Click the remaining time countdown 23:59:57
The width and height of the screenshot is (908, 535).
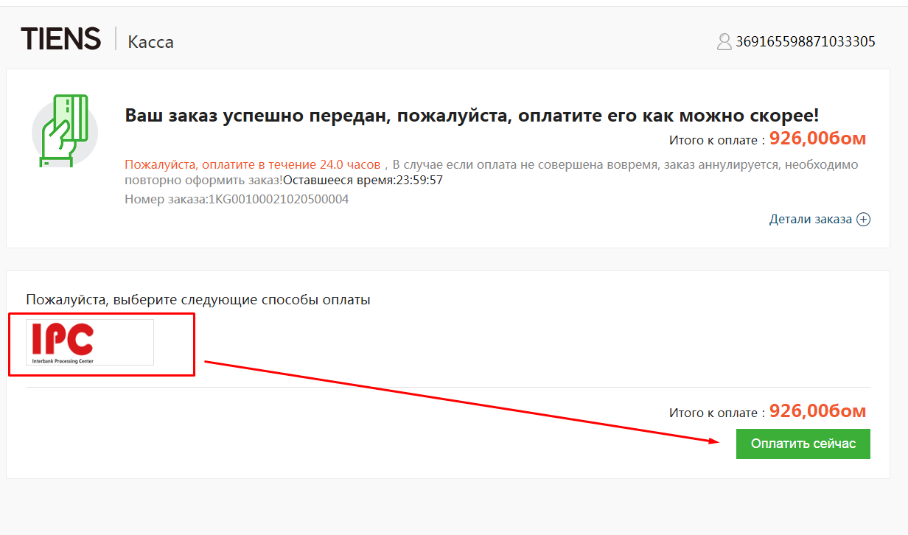418,180
